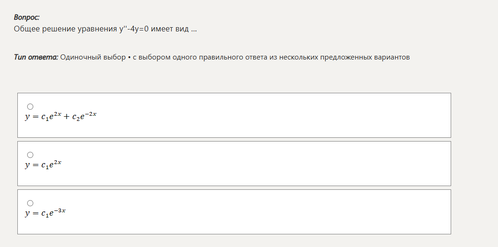498x247 pixels.
Task: Select radio button for y = c₁e²ˣ + c₂e⁻²ˣ
Action: point(30,106)
